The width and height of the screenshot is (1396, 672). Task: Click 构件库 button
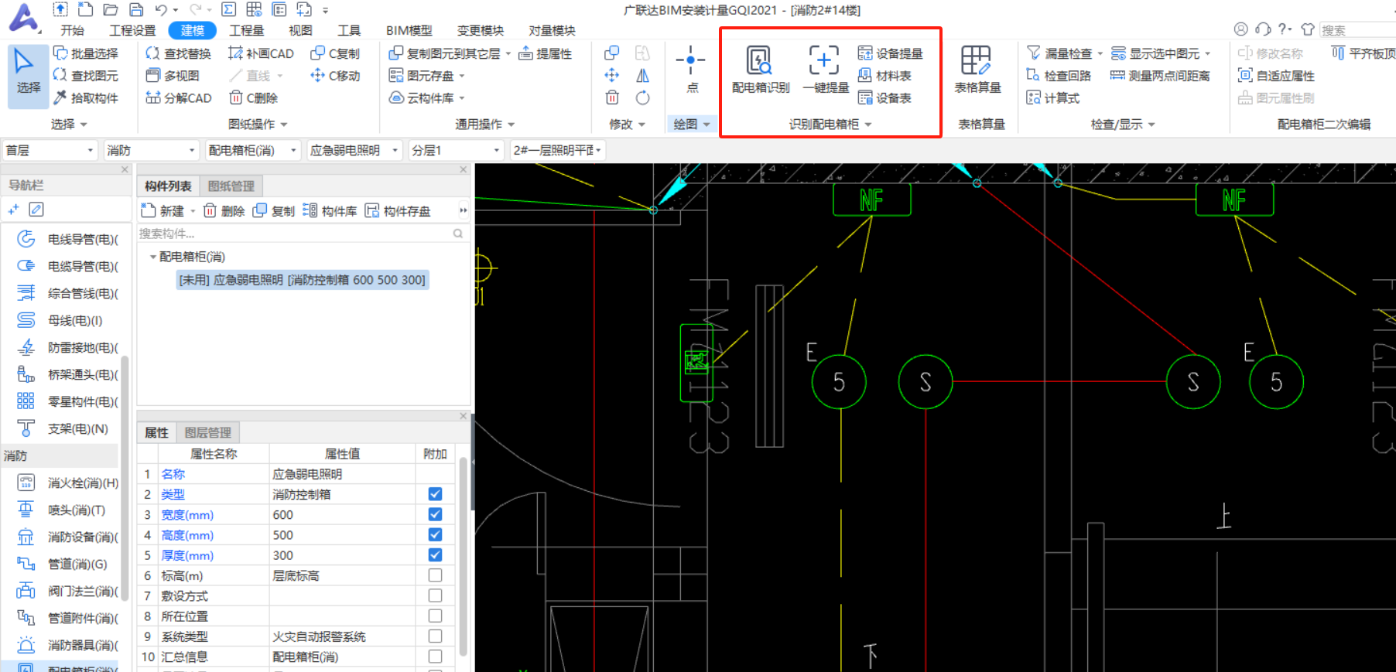(x=330, y=211)
